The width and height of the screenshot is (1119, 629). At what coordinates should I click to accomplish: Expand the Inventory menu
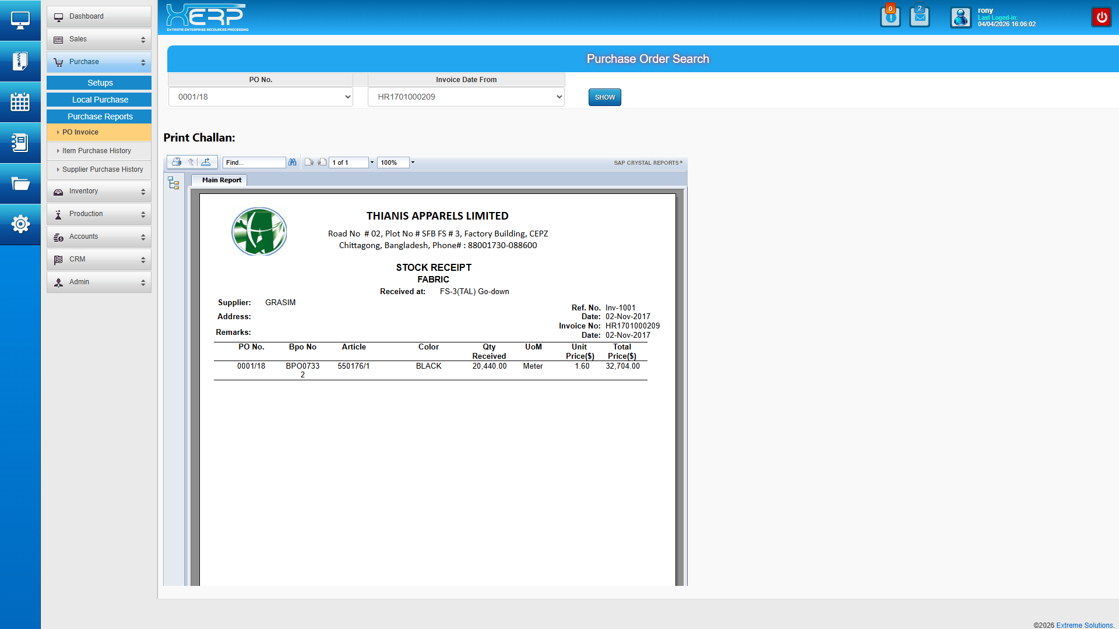coord(99,191)
